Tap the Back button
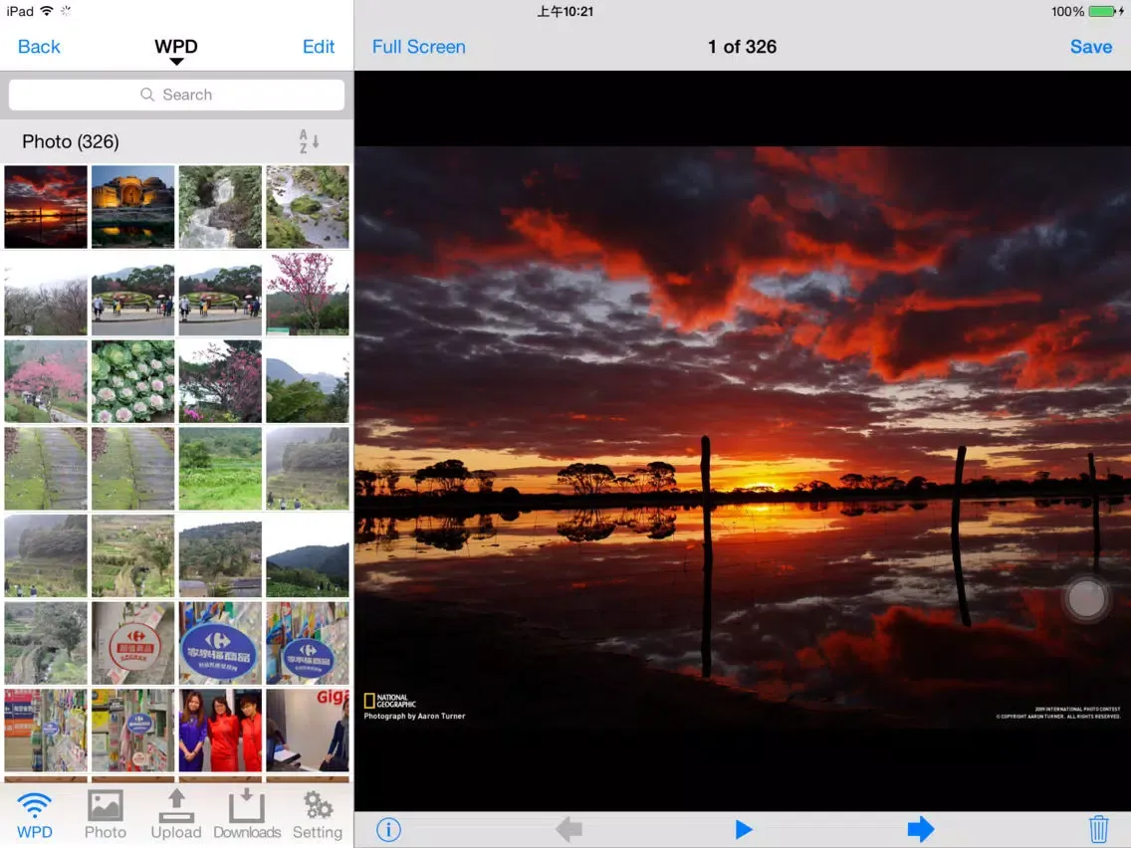Image resolution: width=1131 pixels, height=848 pixels. tap(39, 47)
